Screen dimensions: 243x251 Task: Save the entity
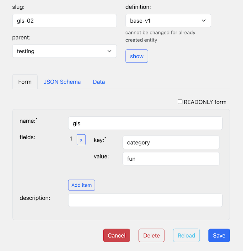[219, 235]
